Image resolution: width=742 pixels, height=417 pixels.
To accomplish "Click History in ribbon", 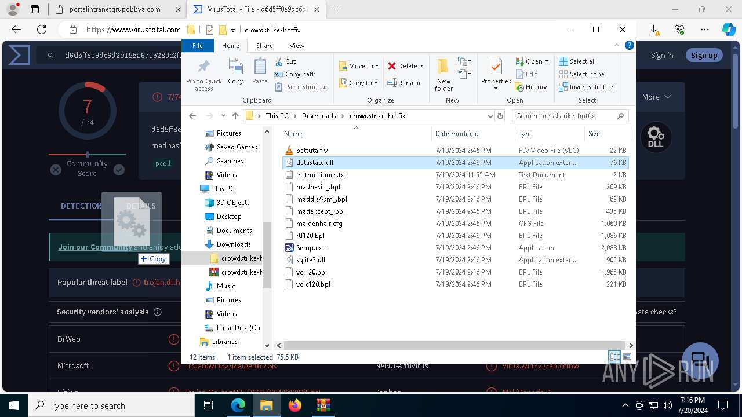I will coord(531,87).
